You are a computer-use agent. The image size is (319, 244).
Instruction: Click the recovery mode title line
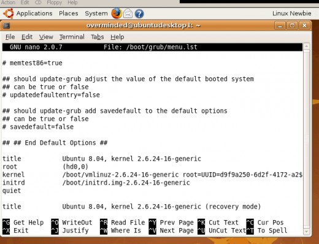(132, 207)
